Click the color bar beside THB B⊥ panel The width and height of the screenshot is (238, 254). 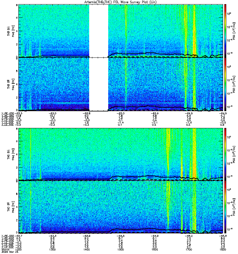pos(225,31)
